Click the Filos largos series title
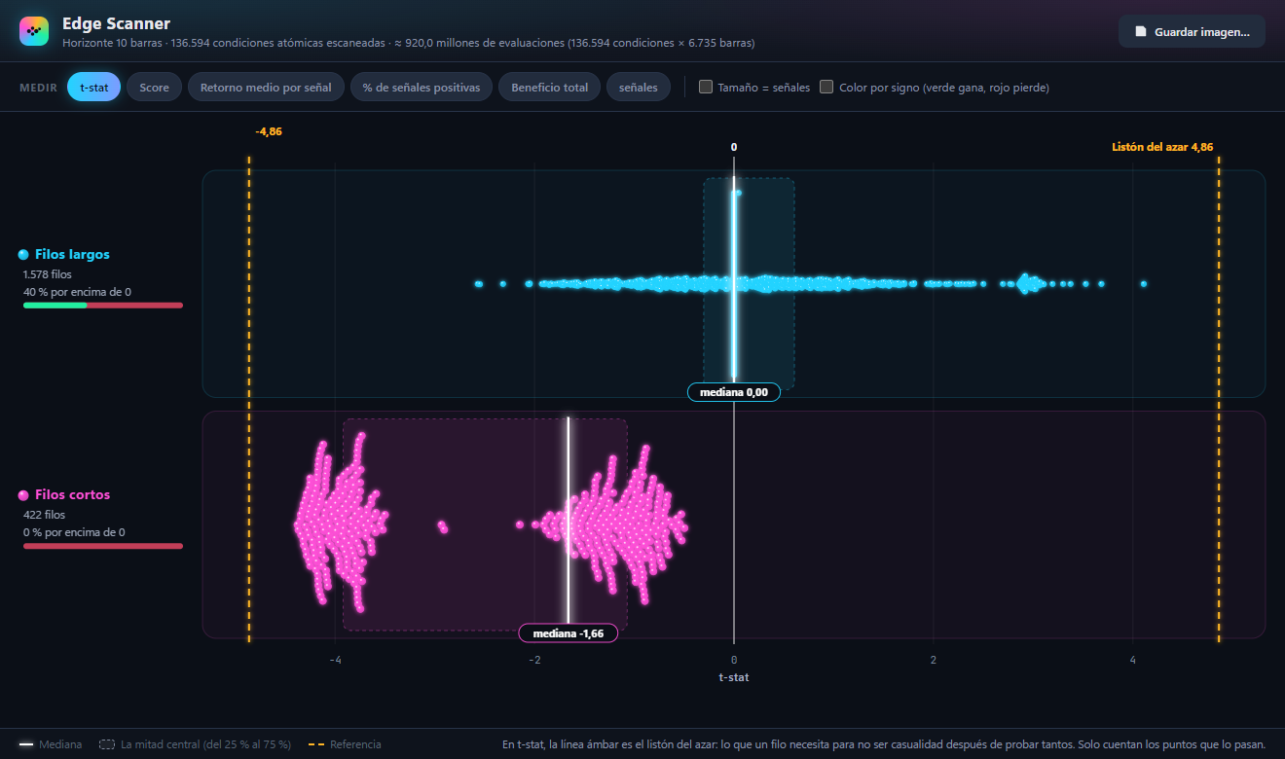1285x759 pixels. point(72,254)
